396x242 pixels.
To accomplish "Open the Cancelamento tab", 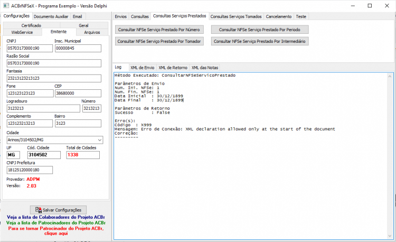I will (279, 16).
